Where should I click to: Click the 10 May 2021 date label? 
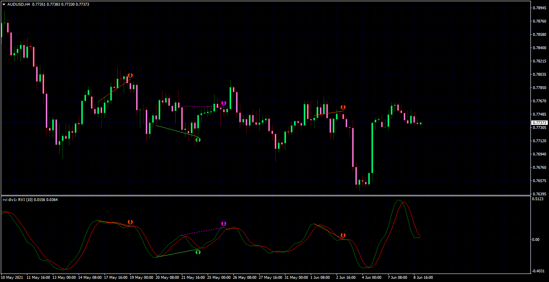12,278
